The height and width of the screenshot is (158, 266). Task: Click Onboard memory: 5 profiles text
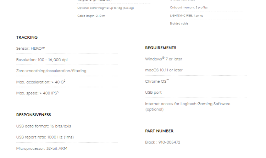[189, 7]
